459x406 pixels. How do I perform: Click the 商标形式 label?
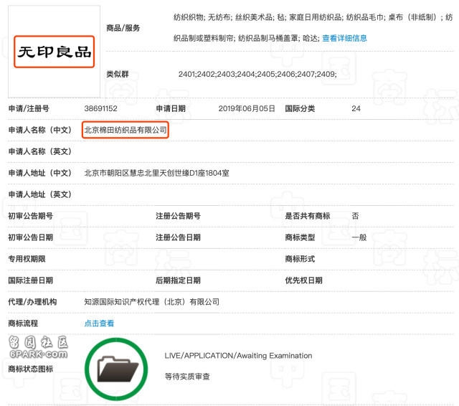click(x=300, y=259)
